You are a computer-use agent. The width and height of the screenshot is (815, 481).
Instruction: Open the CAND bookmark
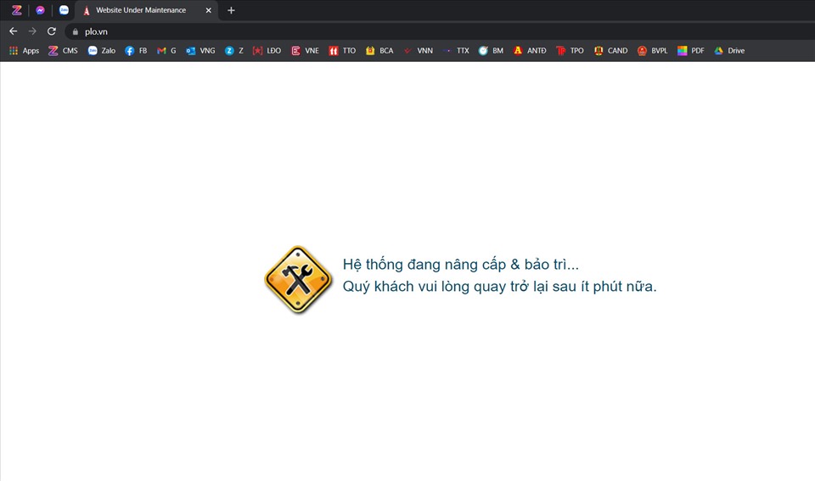(610, 50)
